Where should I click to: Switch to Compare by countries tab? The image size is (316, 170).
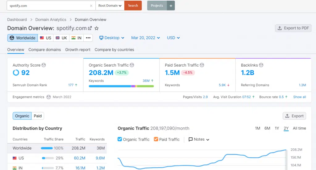(114, 50)
